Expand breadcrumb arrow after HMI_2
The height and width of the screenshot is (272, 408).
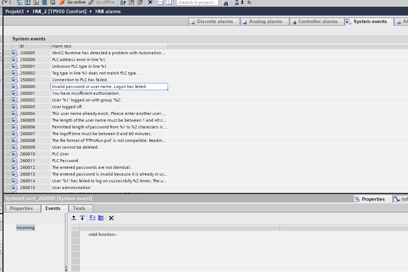tap(90, 11)
